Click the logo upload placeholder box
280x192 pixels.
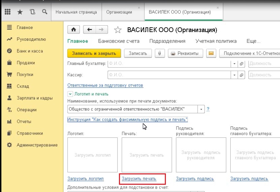[92, 155]
